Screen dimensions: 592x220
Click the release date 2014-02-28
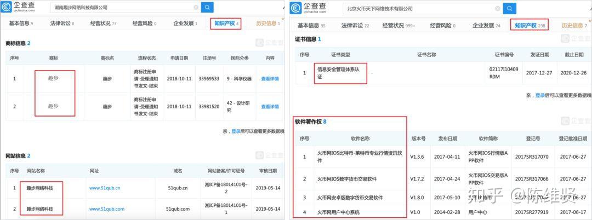(x=447, y=212)
